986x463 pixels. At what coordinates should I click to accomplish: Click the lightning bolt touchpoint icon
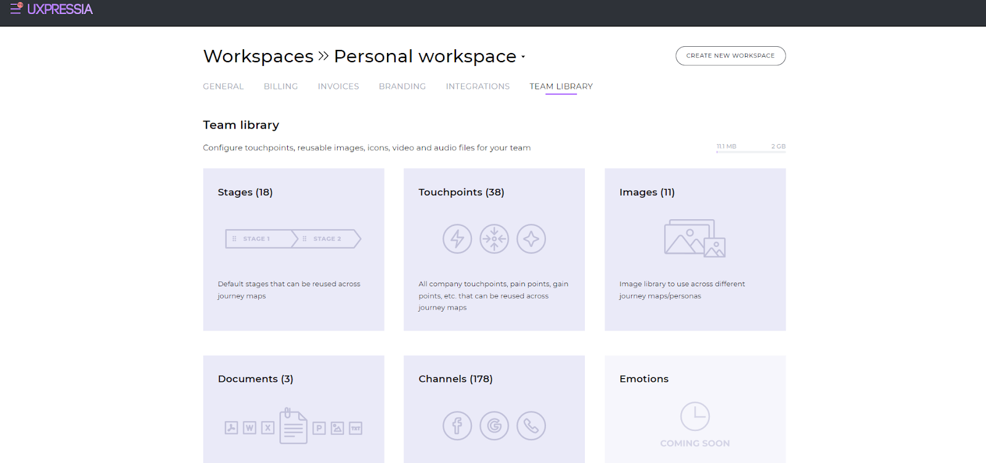457,239
